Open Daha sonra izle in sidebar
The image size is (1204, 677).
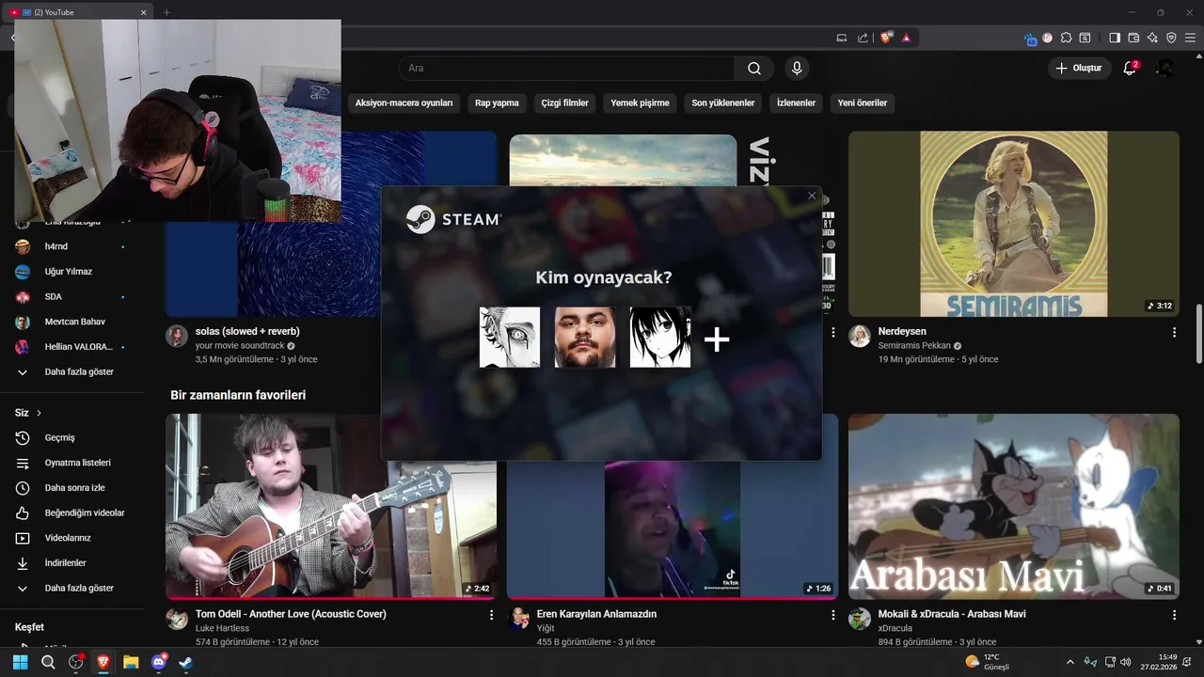75,488
